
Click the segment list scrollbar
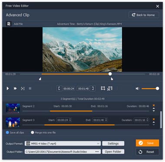tap(161, 120)
